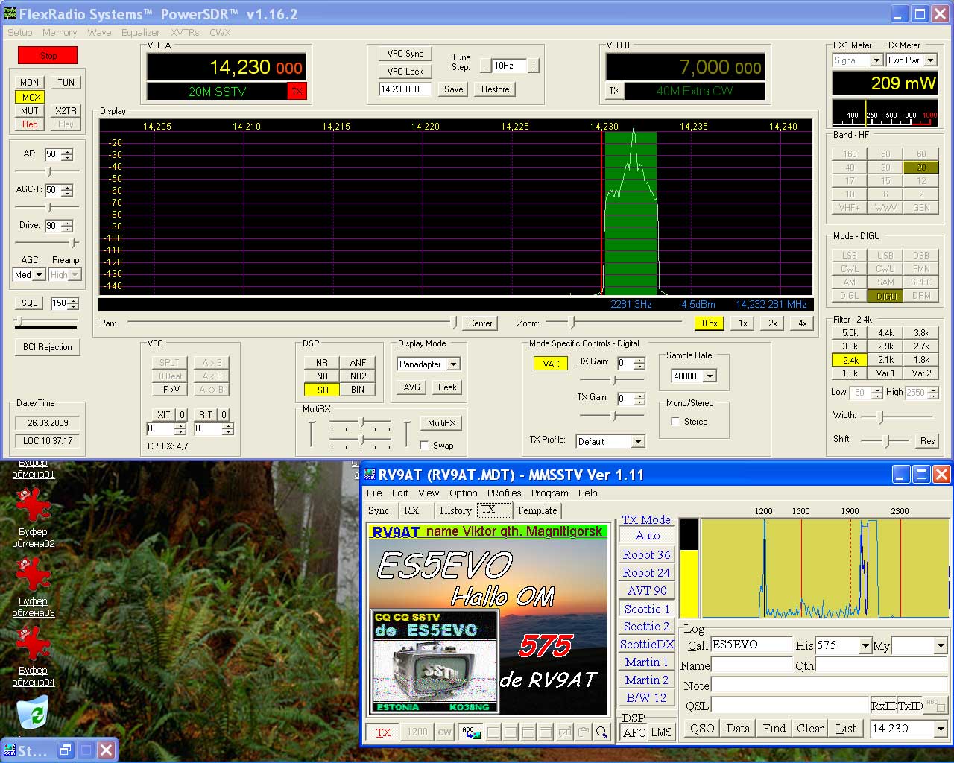Open the Equalizer menu in PowerSDR
Viewport: 954px width, 763px height.
(140, 32)
